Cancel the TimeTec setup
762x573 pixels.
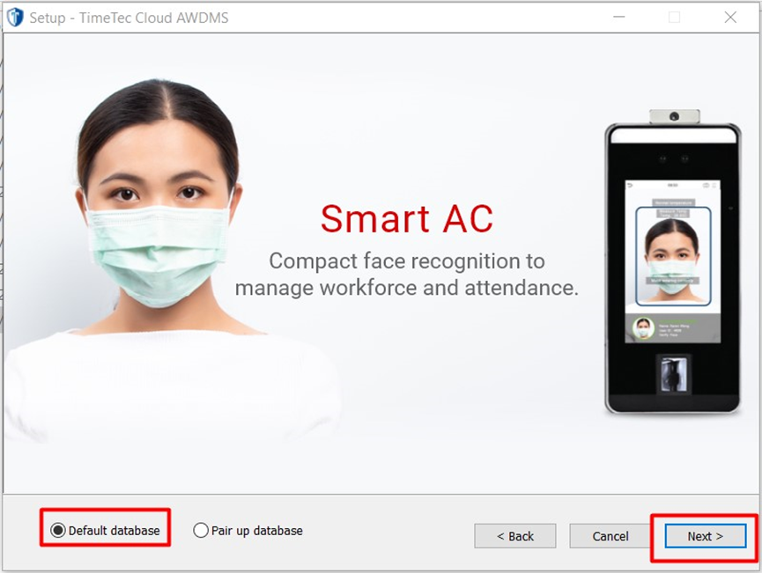pos(610,536)
